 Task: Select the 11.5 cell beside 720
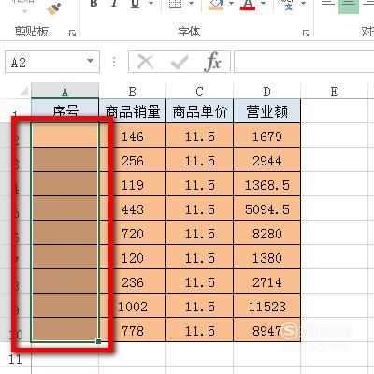tap(200, 233)
